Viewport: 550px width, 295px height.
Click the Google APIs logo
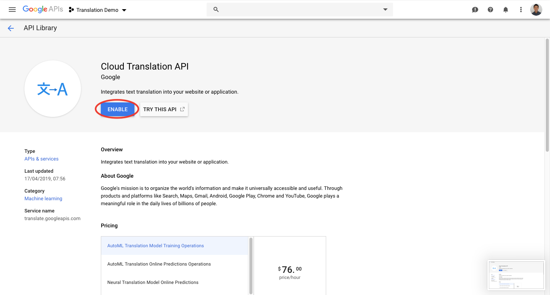coord(43,9)
